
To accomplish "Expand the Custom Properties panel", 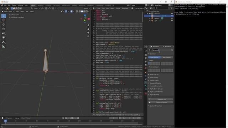I will point(156,106).
